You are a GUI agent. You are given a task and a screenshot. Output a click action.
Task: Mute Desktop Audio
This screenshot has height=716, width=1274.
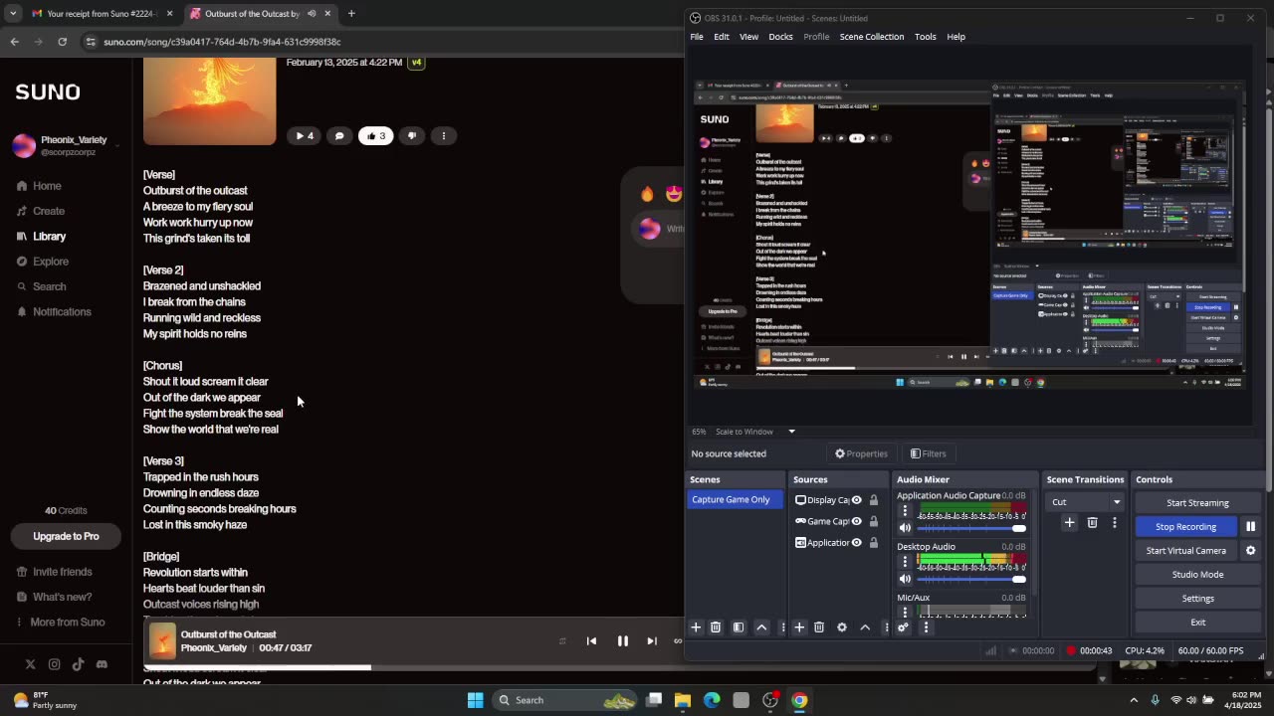click(905, 579)
